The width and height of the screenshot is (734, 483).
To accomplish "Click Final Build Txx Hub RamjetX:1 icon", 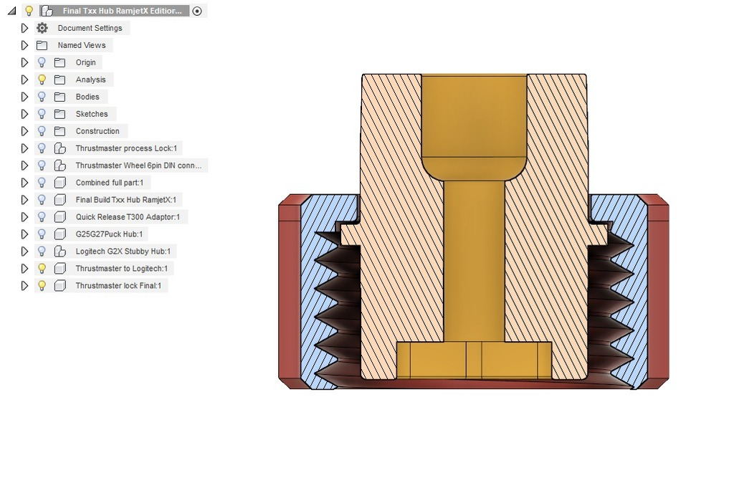I will tap(60, 201).
